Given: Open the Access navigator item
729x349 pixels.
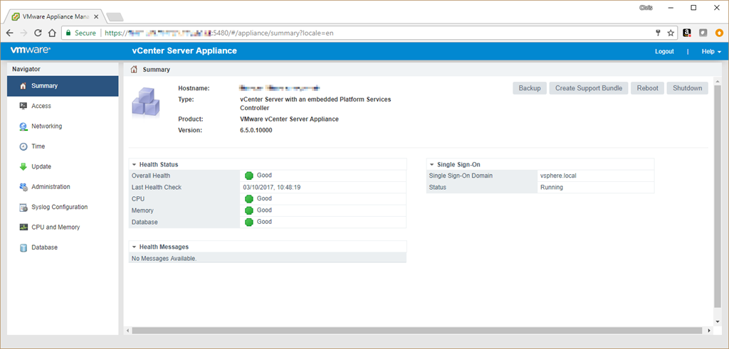Looking at the screenshot, I should [63, 107].
